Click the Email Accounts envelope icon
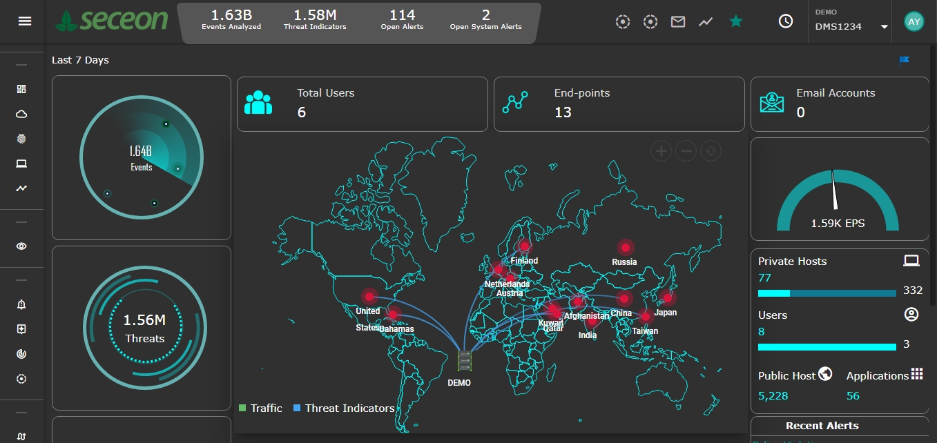Screen dimensions: 937x443 [772, 102]
